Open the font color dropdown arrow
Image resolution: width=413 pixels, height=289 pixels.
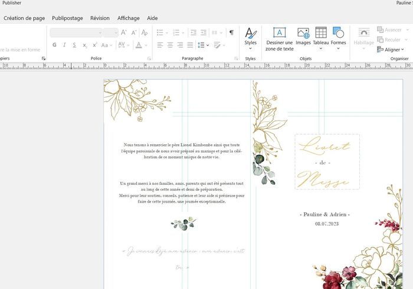146,45
